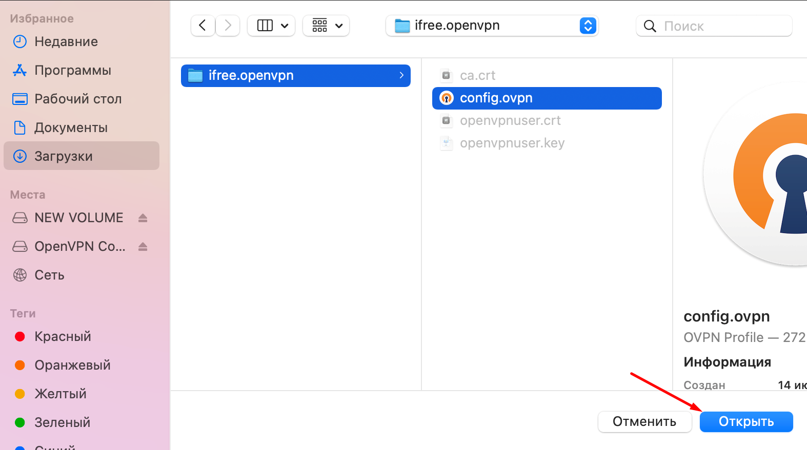Viewport: 807px width, 450px height.
Task: Select the red Красный tag dot
Action: pyautogui.click(x=20, y=336)
